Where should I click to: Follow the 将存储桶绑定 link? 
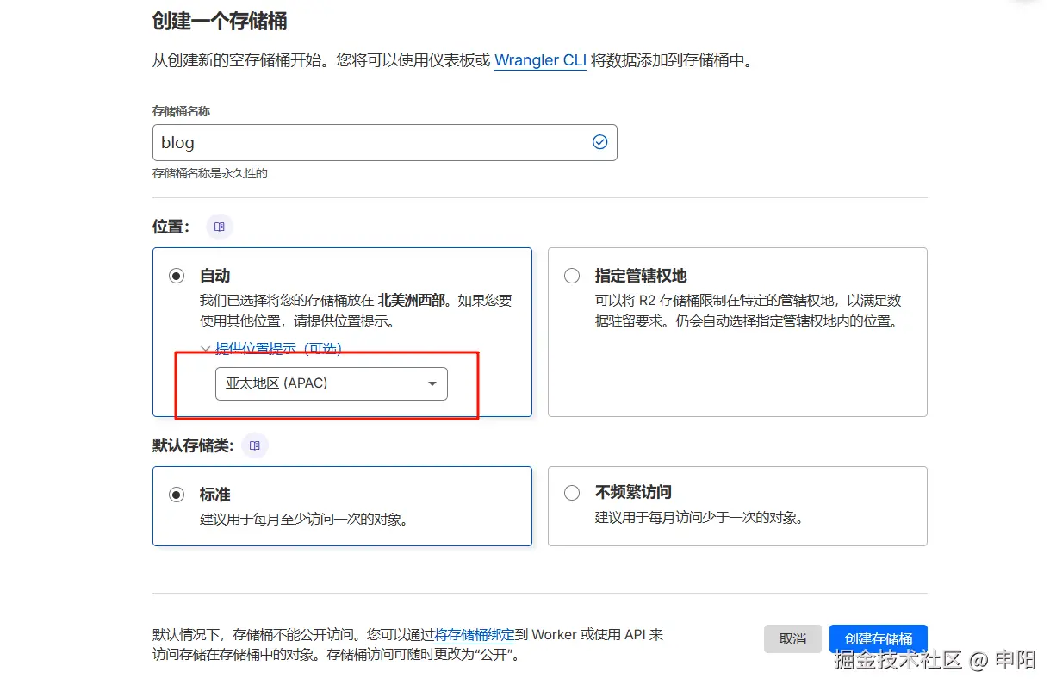pos(475,634)
